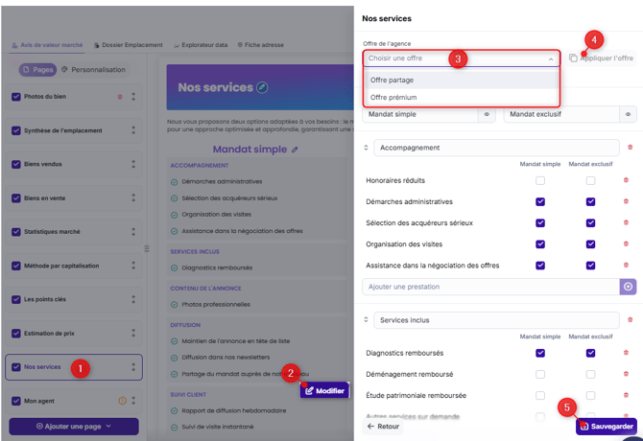
Task: Open the Personnalisation tab
Action: 93,70
